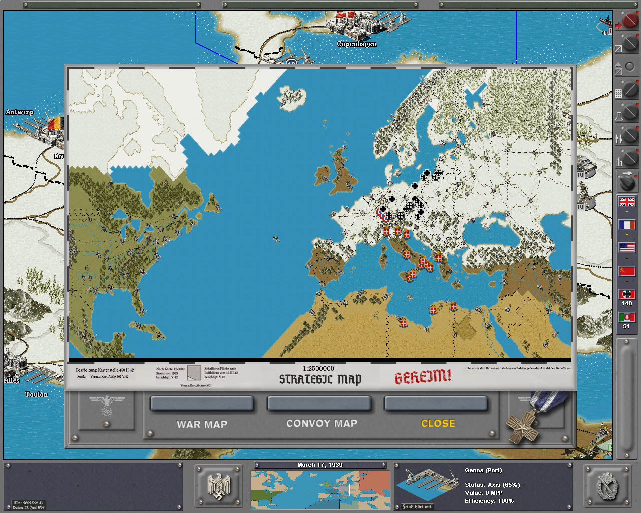
Task: Click the infantry assault badge in bottom corner
Action: (607, 486)
